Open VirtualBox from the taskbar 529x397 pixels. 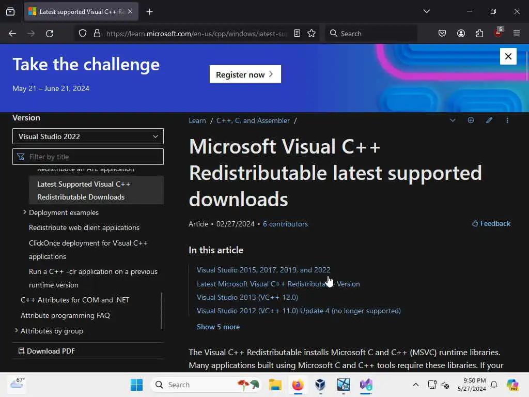point(320,385)
